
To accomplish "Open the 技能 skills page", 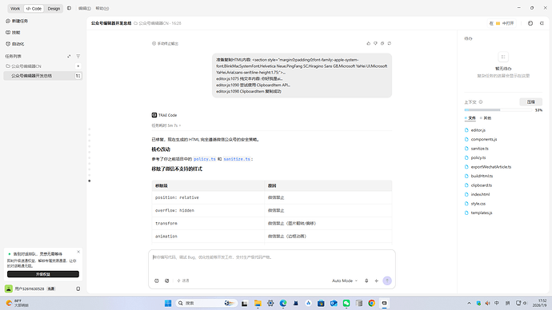I will [x=13, y=32].
